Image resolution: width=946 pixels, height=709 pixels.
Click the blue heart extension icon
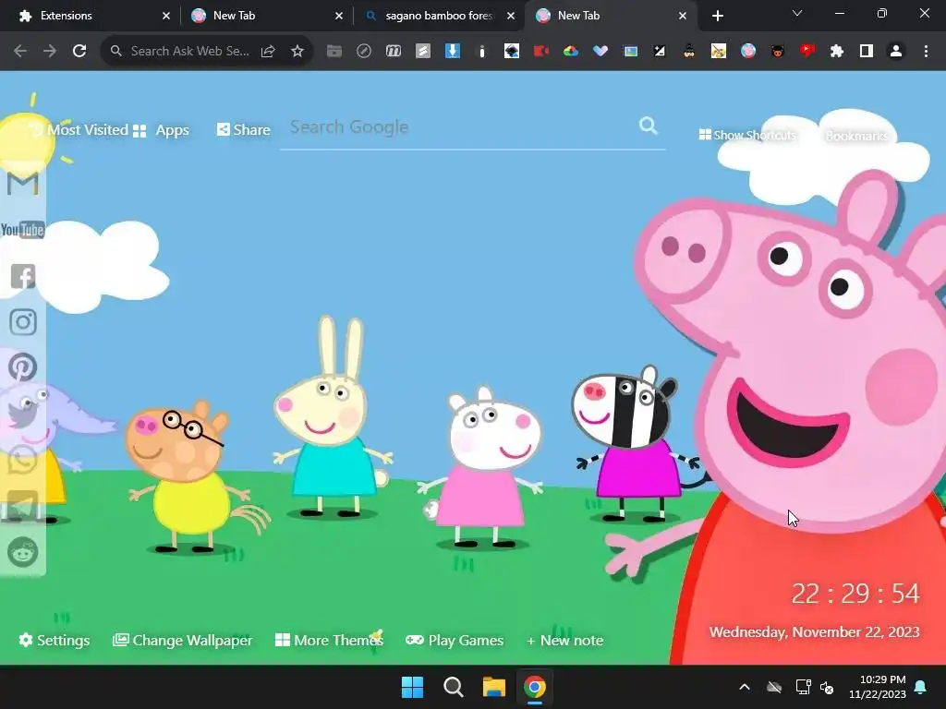[600, 52]
